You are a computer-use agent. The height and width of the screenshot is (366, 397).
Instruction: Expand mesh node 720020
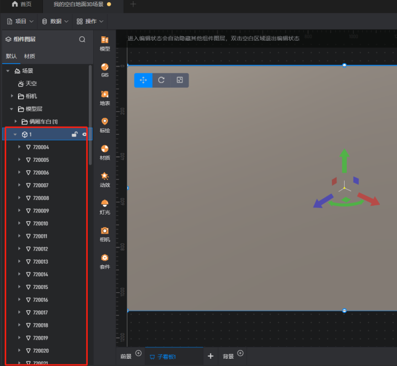[x=19, y=351]
